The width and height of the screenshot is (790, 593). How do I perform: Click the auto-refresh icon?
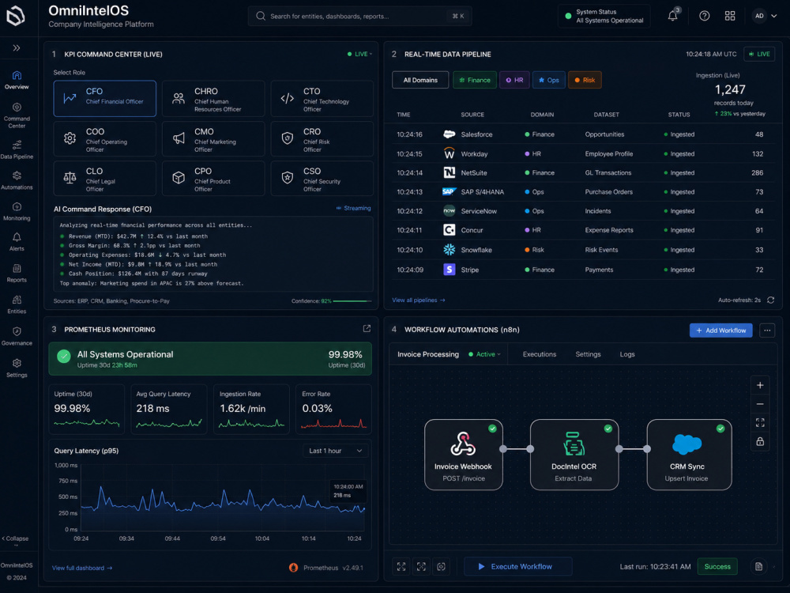tap(770, 300)
